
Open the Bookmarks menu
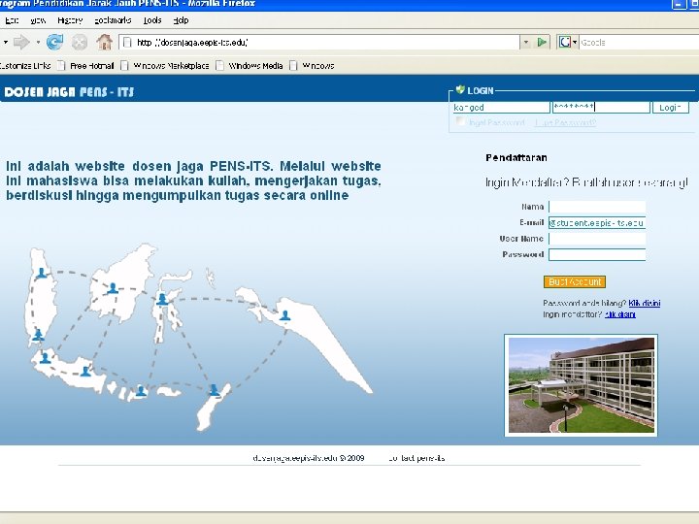113,20
